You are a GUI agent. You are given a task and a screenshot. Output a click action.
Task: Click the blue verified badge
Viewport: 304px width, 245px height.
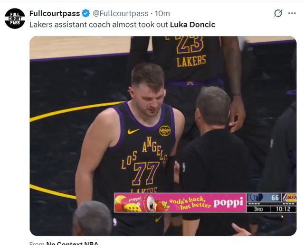coord(86,13)
